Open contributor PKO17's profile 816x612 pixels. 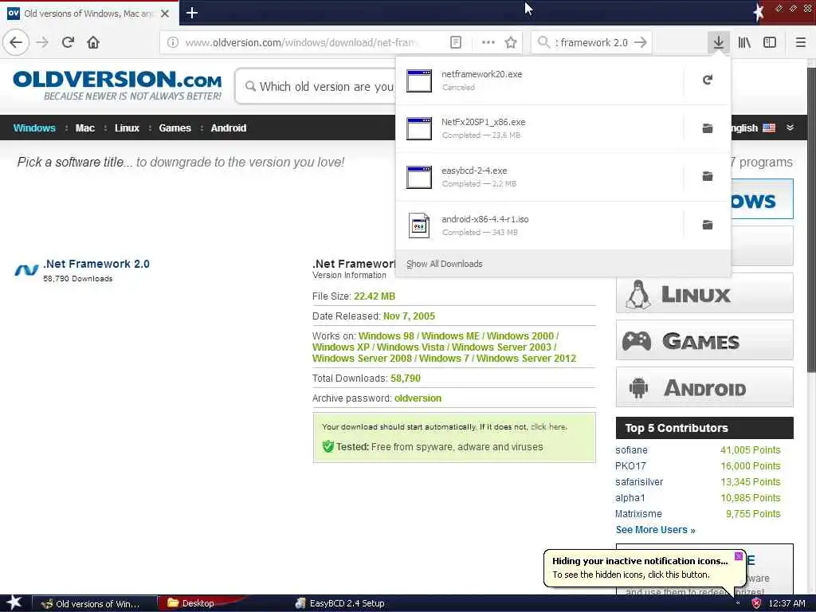click(630, 465)
